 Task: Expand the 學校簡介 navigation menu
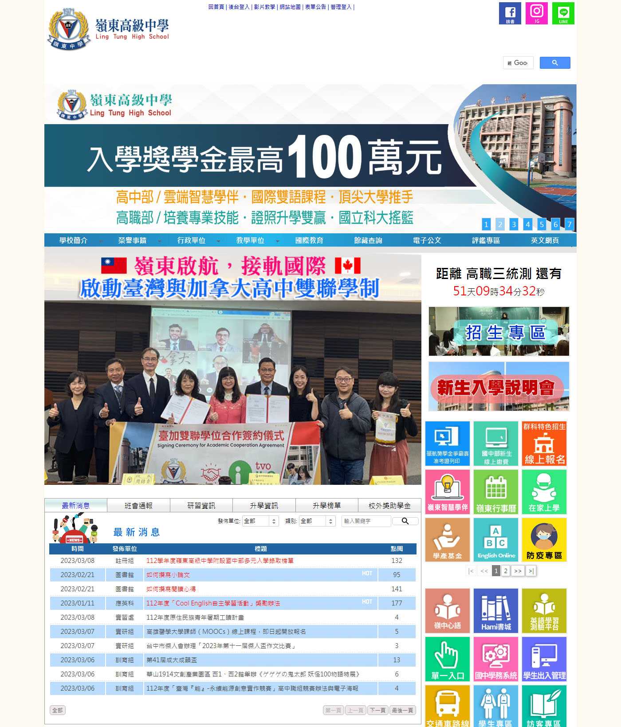click(74, 240)
